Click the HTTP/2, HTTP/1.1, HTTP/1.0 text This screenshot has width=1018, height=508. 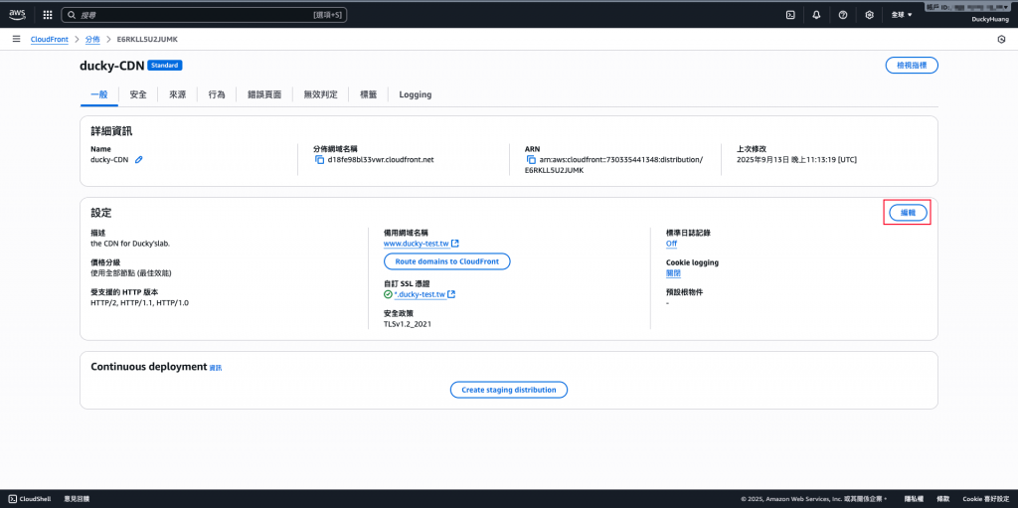point(139,303)
